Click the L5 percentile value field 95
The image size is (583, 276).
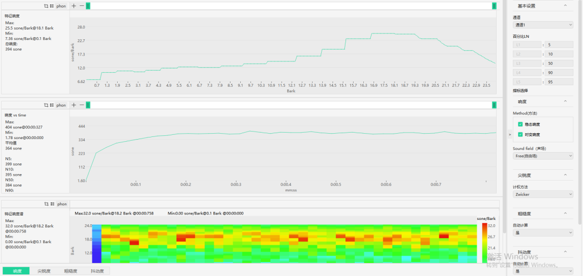tap(559, 82)
